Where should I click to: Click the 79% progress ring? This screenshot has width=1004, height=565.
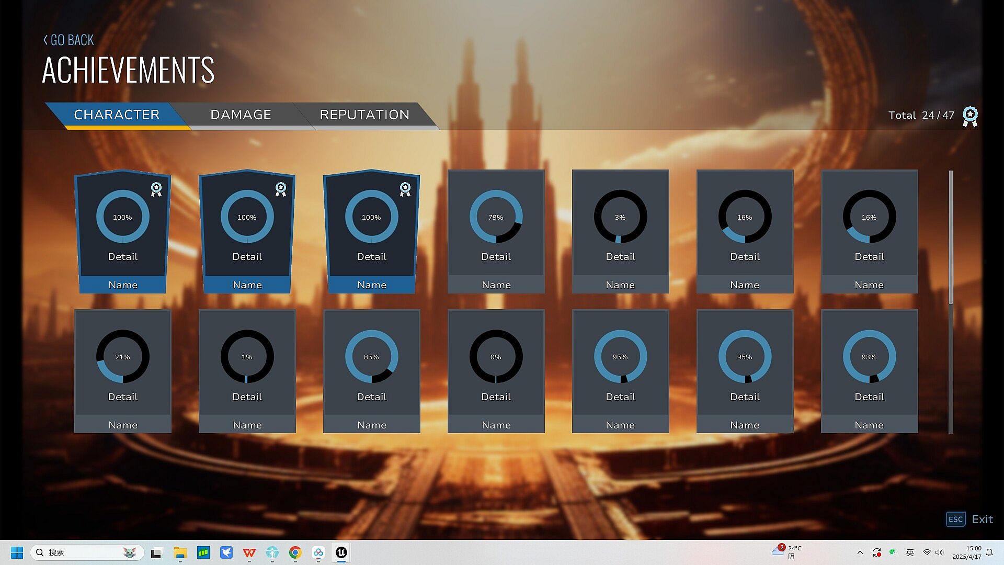[x=496, y=217]
